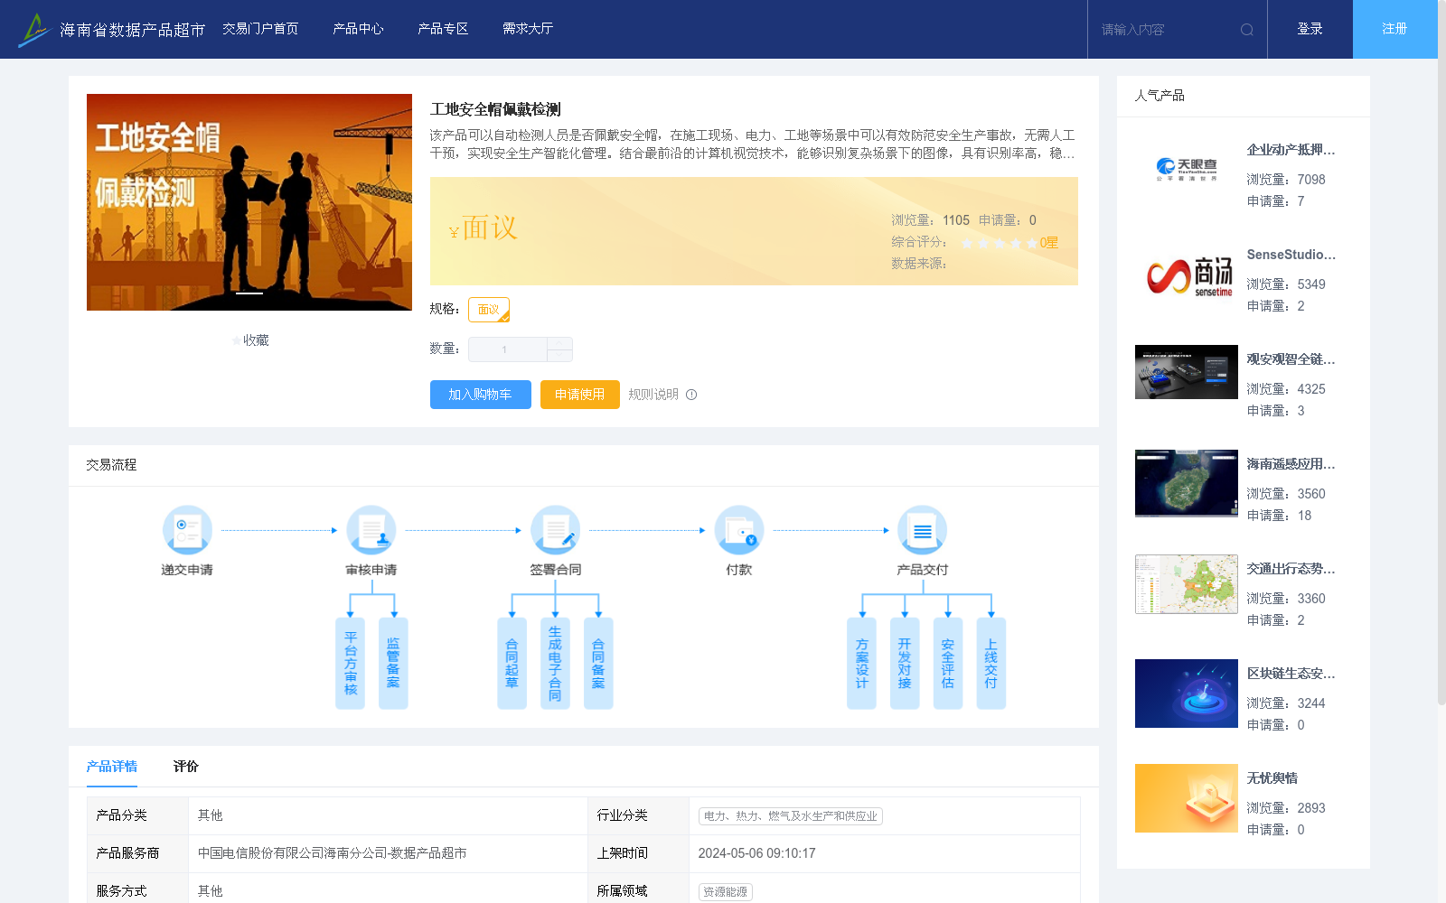Open 交易门户首页 in the navigation
This screenshot has width=1446, height=903.
point(260,29)
